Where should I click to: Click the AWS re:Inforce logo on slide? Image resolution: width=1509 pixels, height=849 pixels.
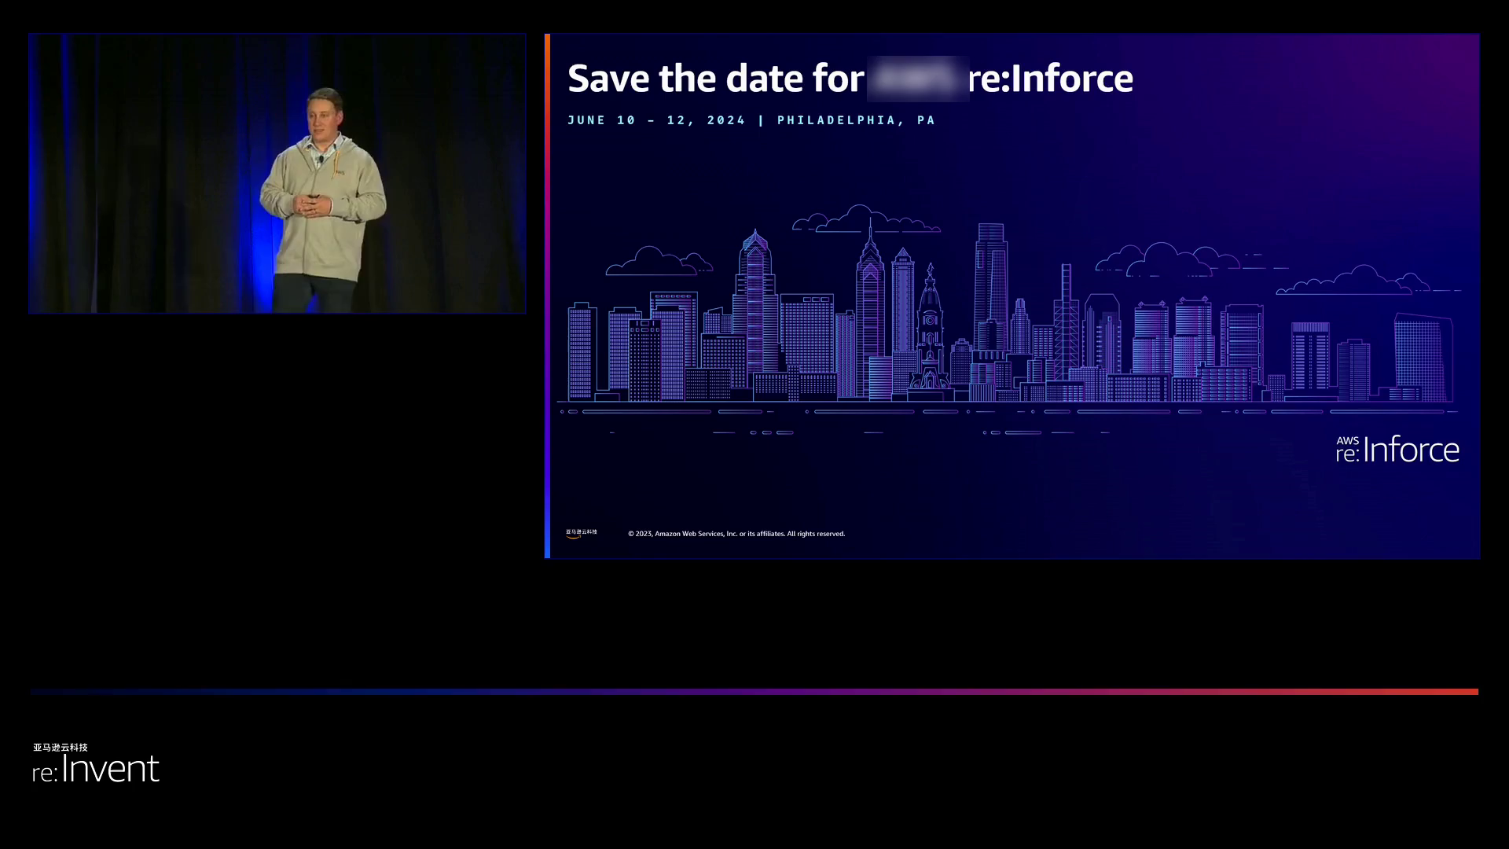click(1397, 449)
